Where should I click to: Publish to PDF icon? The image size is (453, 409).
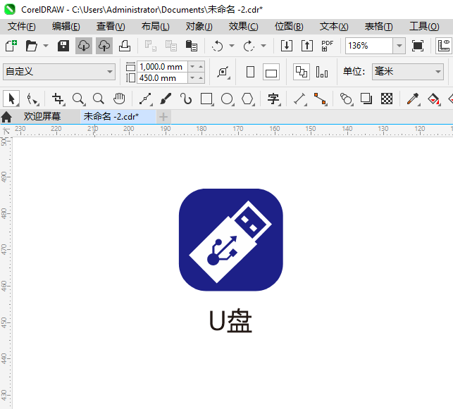pos(327,46)
